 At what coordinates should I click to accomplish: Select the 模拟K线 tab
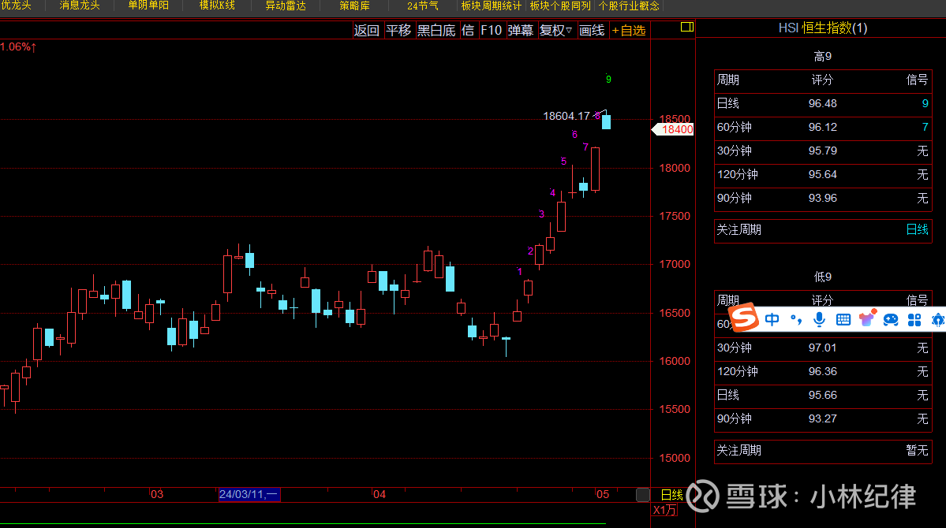click(217, 6)
